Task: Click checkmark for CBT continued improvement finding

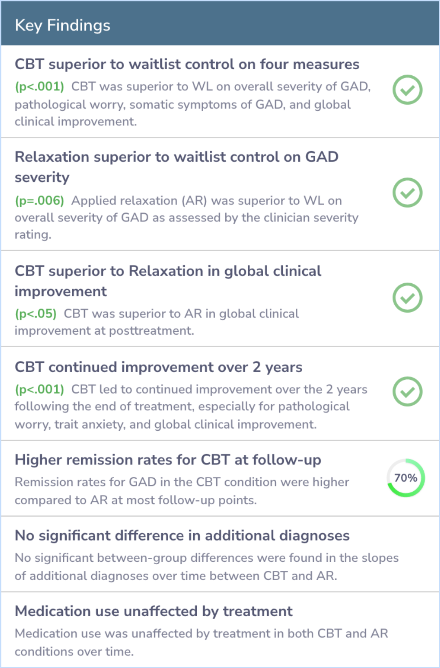Action: click(x=407, y=392)
